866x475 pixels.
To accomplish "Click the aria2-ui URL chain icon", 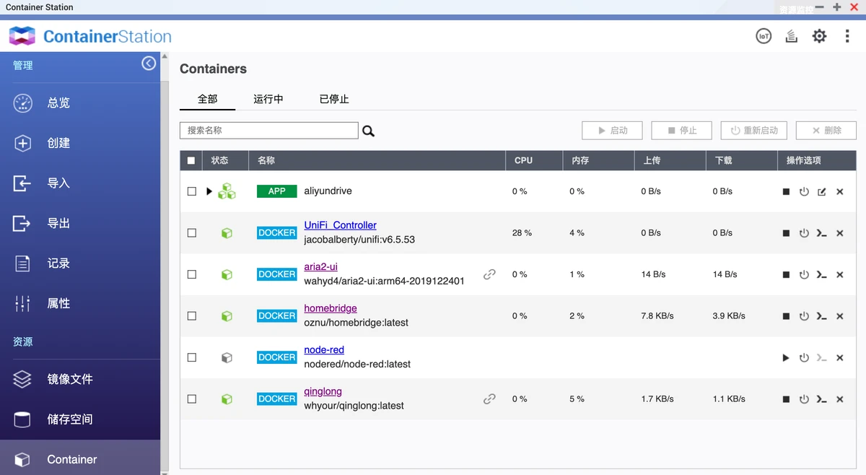I will tap(489, 274).
